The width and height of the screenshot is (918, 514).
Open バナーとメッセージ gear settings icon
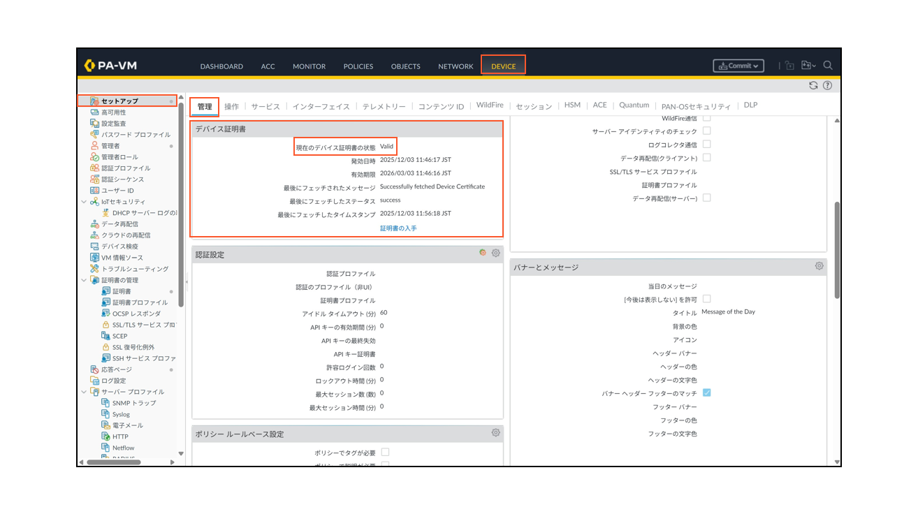click(x=819, y=267)
